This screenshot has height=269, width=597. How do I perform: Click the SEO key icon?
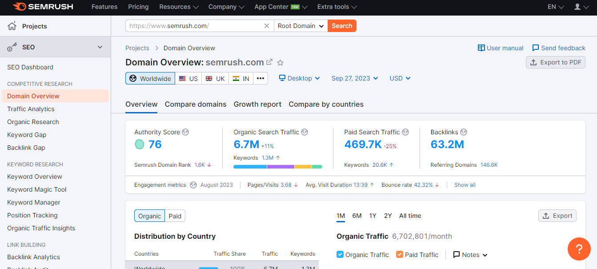[x=12, y=47]
